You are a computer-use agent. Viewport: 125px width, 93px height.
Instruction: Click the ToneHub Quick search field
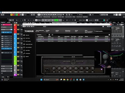102,31
